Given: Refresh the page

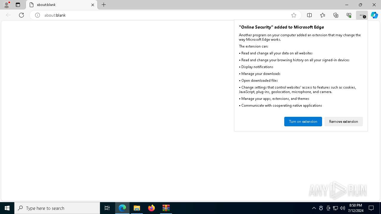Looking at the screenshot, I should [21, 15].
